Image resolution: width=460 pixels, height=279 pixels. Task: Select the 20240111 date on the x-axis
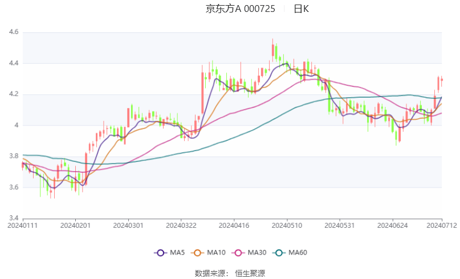tap(22, 226)
